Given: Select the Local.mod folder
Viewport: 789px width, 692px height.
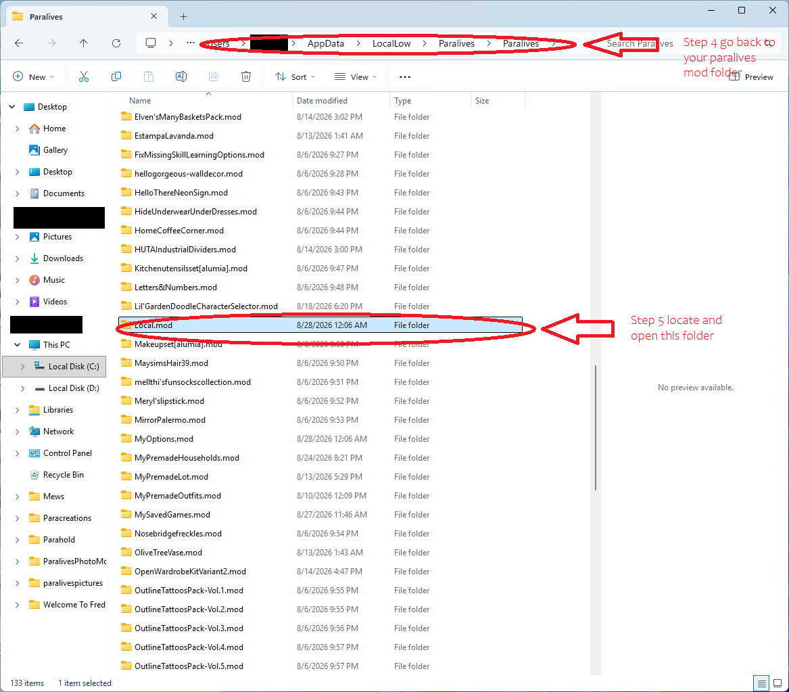Looking at the screenshot, I should (320, 325).
